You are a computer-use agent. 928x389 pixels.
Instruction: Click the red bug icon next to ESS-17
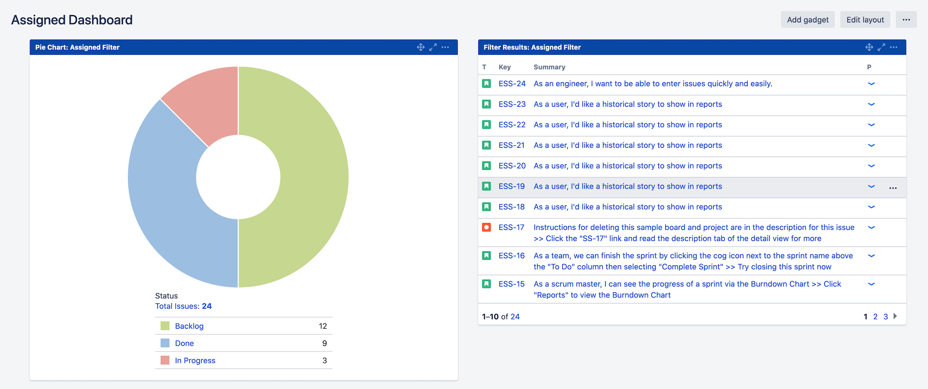tap(487, 227)
